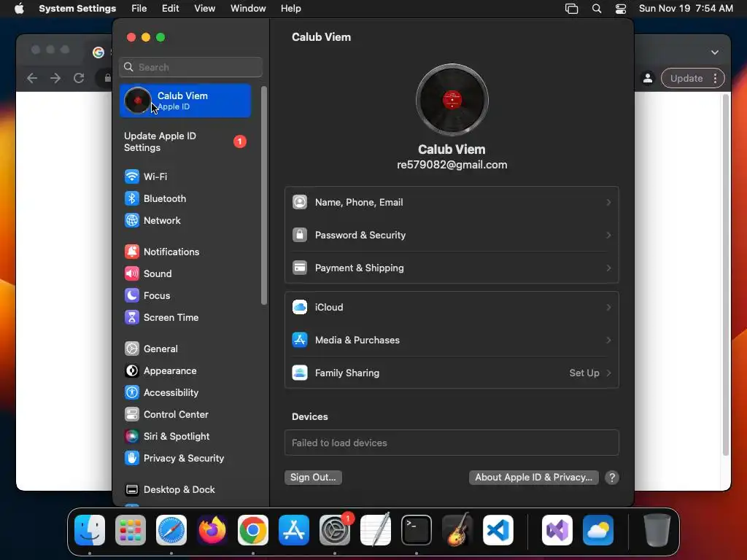
Task: Open the Window menu
Action: [248, 9]
